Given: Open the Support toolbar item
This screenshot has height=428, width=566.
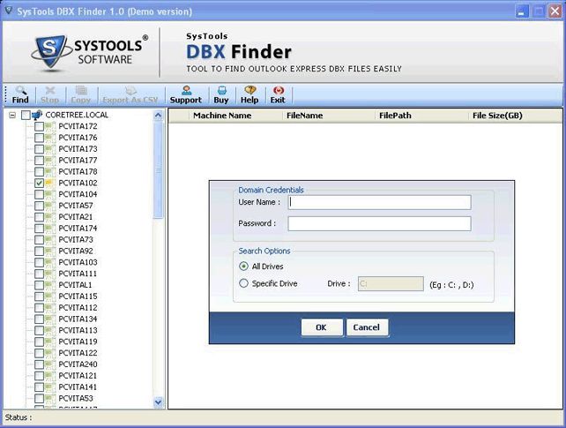Looking at the screenshot, I should (186, 95).
